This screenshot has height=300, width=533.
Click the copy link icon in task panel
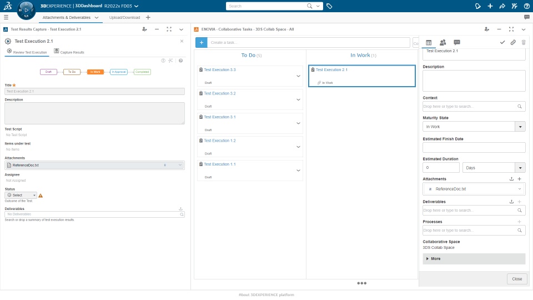pyautogui.click(x=513, y=43)
